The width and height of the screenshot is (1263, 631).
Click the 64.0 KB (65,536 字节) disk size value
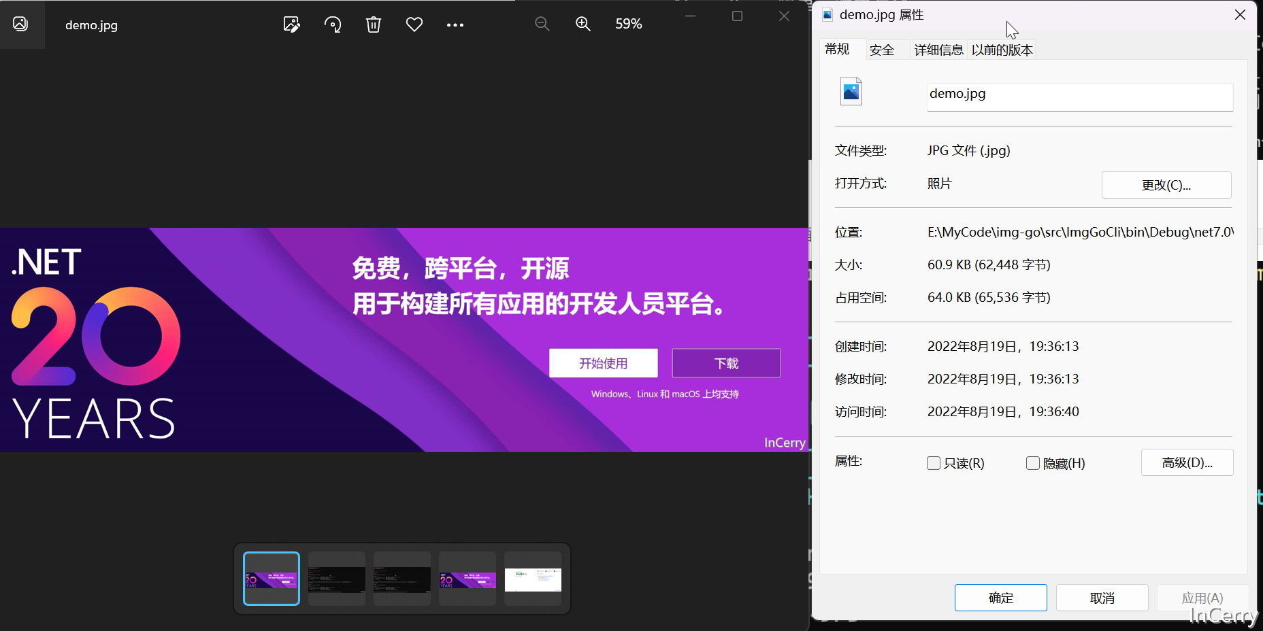point(989,297)
